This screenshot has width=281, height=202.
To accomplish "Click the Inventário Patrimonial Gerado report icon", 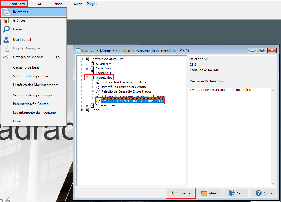I will click(98, 87).
